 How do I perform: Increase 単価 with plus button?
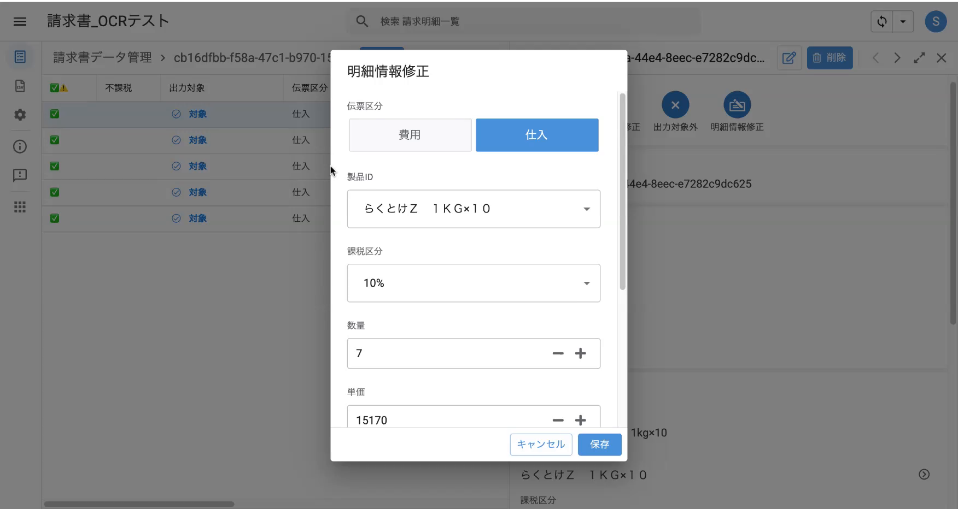[581, 421]
